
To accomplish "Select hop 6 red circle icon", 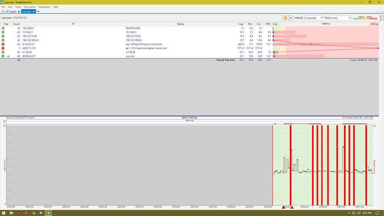I will (3, 48).
